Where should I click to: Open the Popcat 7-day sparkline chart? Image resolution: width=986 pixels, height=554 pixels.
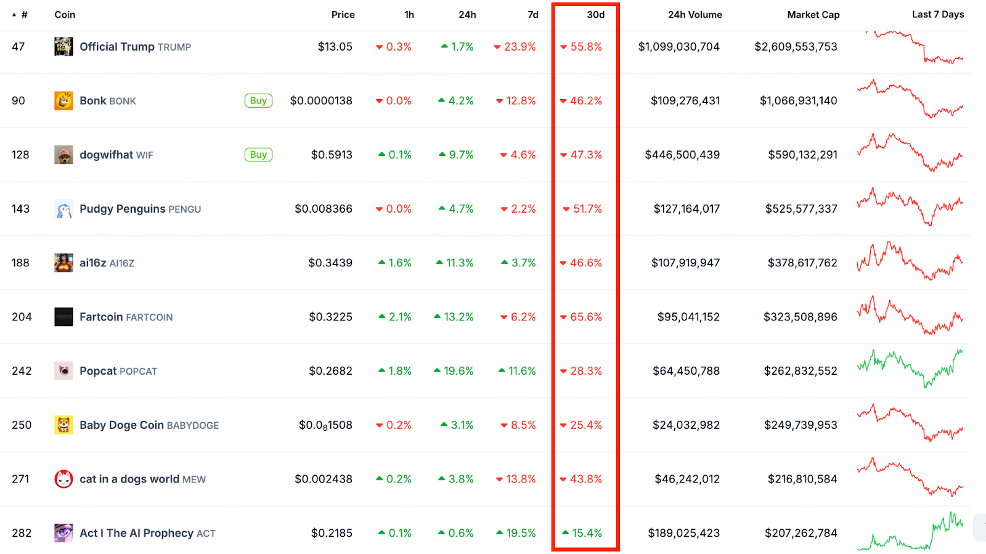point(910,369)
